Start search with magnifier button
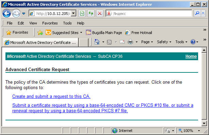Screen dimensions: 209x135 pos(197,13)
